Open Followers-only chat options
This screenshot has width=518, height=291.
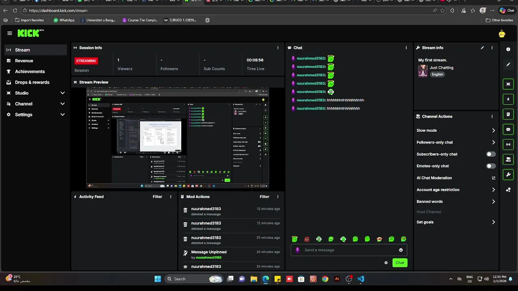pos(456,142)
